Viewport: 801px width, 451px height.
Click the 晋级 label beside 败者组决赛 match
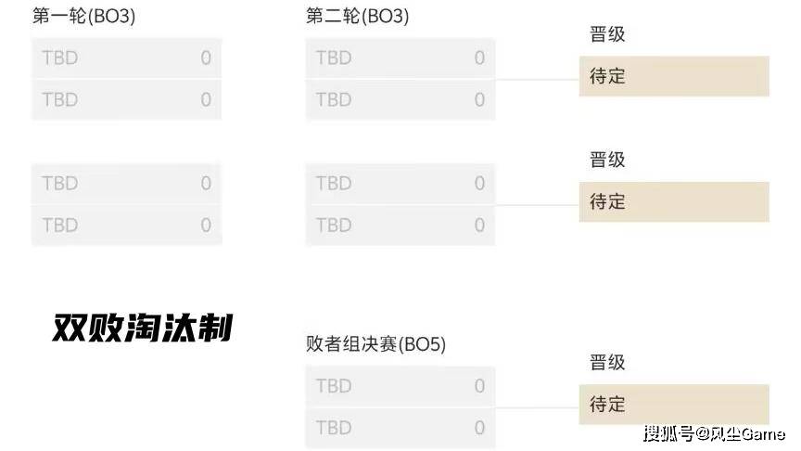(x=608, y=363)
